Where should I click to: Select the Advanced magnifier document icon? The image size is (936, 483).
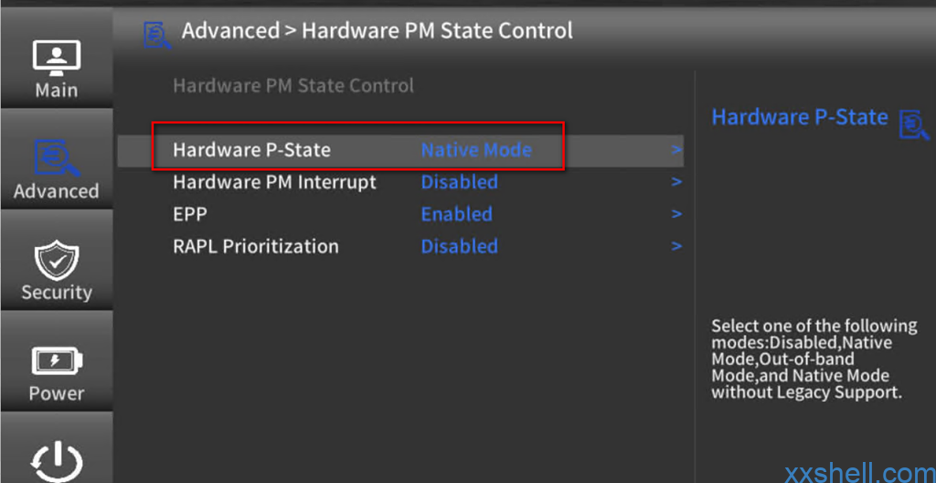tap(56, 159)
